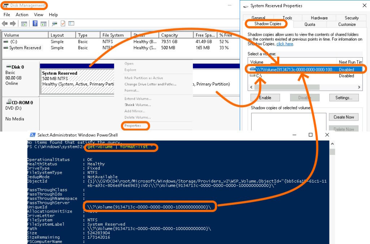Click the Show/Hide Console Tree toolbar icon
The image size is (370, 244).
(24, 24)
